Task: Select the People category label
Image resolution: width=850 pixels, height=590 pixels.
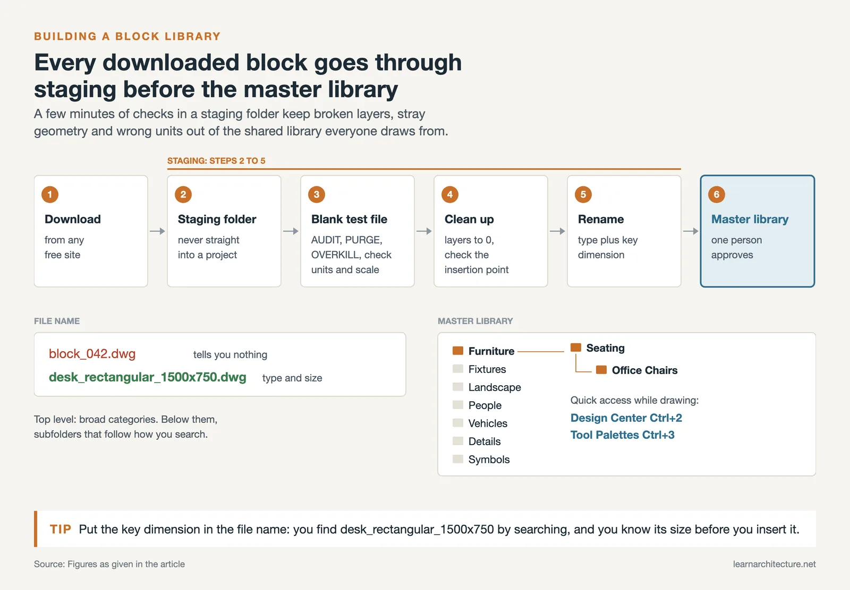Action: [x=485, y=405]
